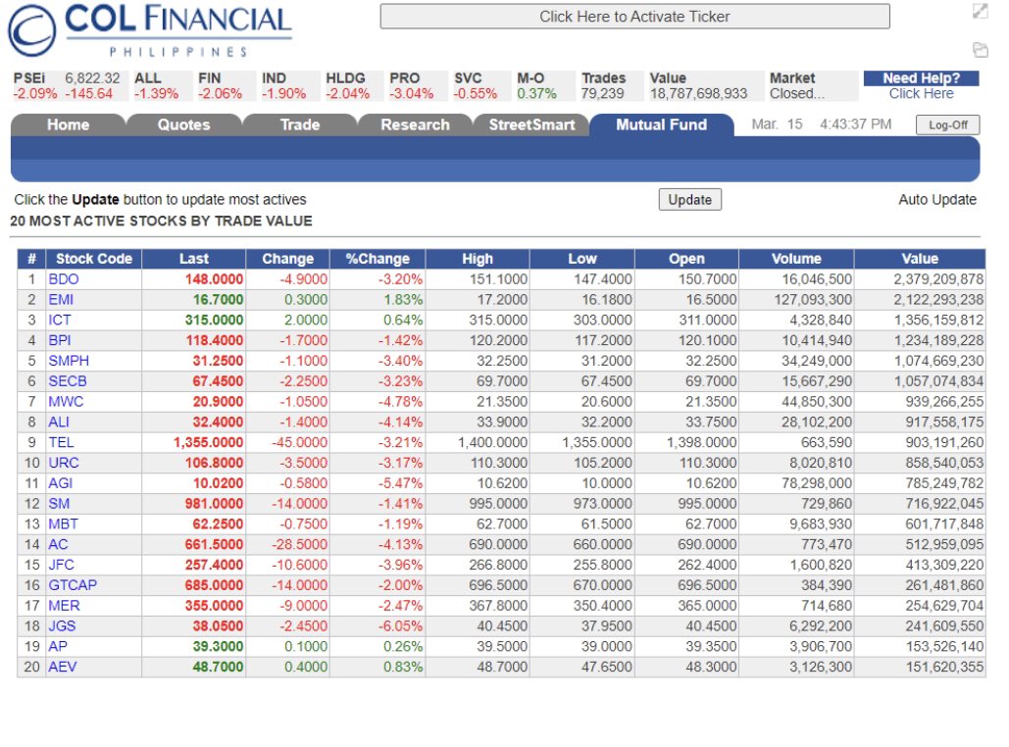
Task: Click the Update button
Action: pos(690,199)
